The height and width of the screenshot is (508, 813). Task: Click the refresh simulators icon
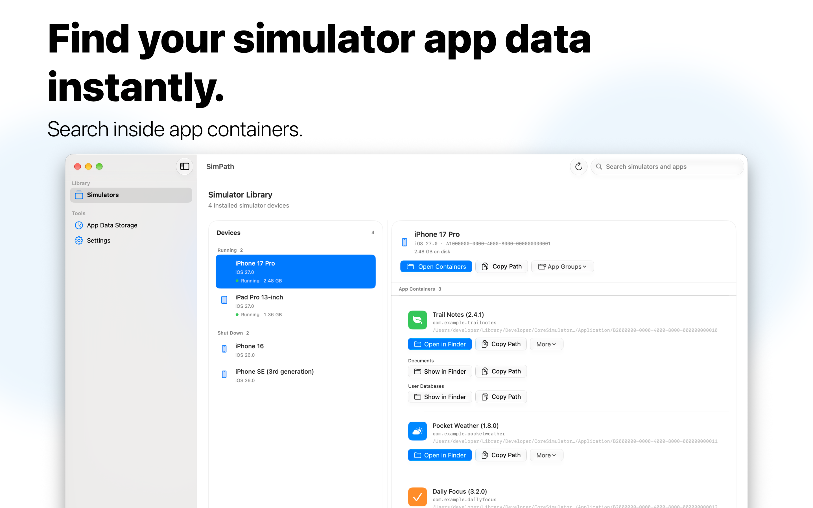click(x=578, y=166)
